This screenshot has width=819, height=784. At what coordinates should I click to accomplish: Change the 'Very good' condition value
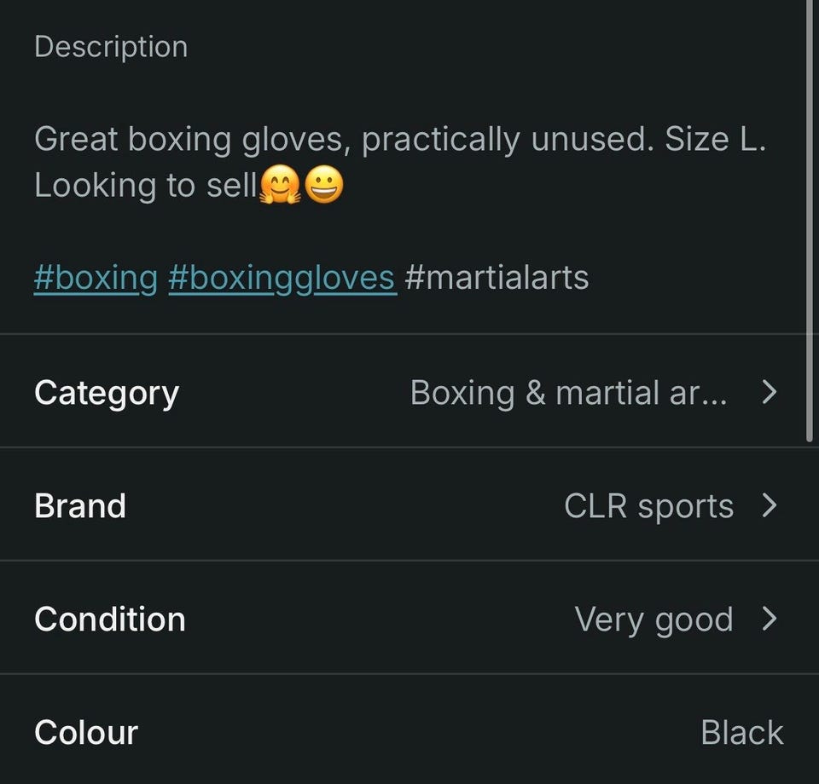(654, 620)
